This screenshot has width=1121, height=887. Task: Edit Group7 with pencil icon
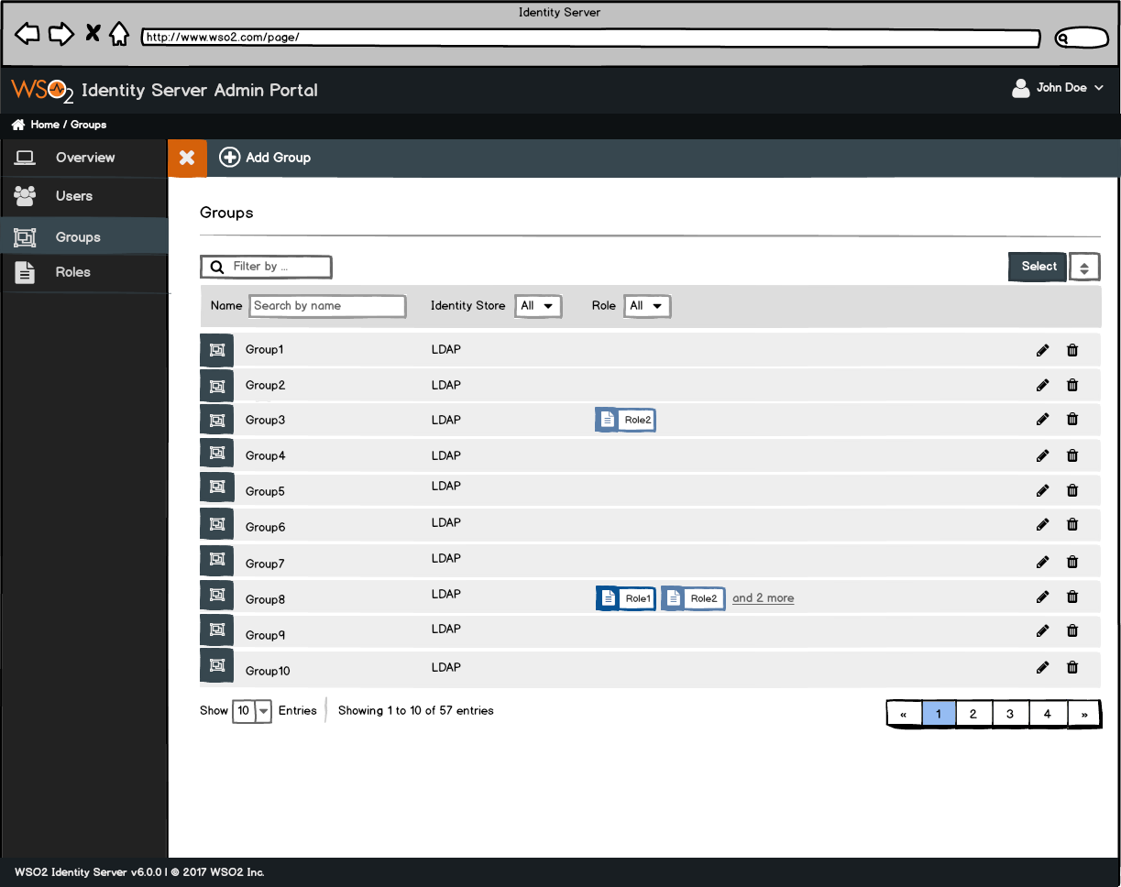pyautogui.click(x=1042, y=562)
